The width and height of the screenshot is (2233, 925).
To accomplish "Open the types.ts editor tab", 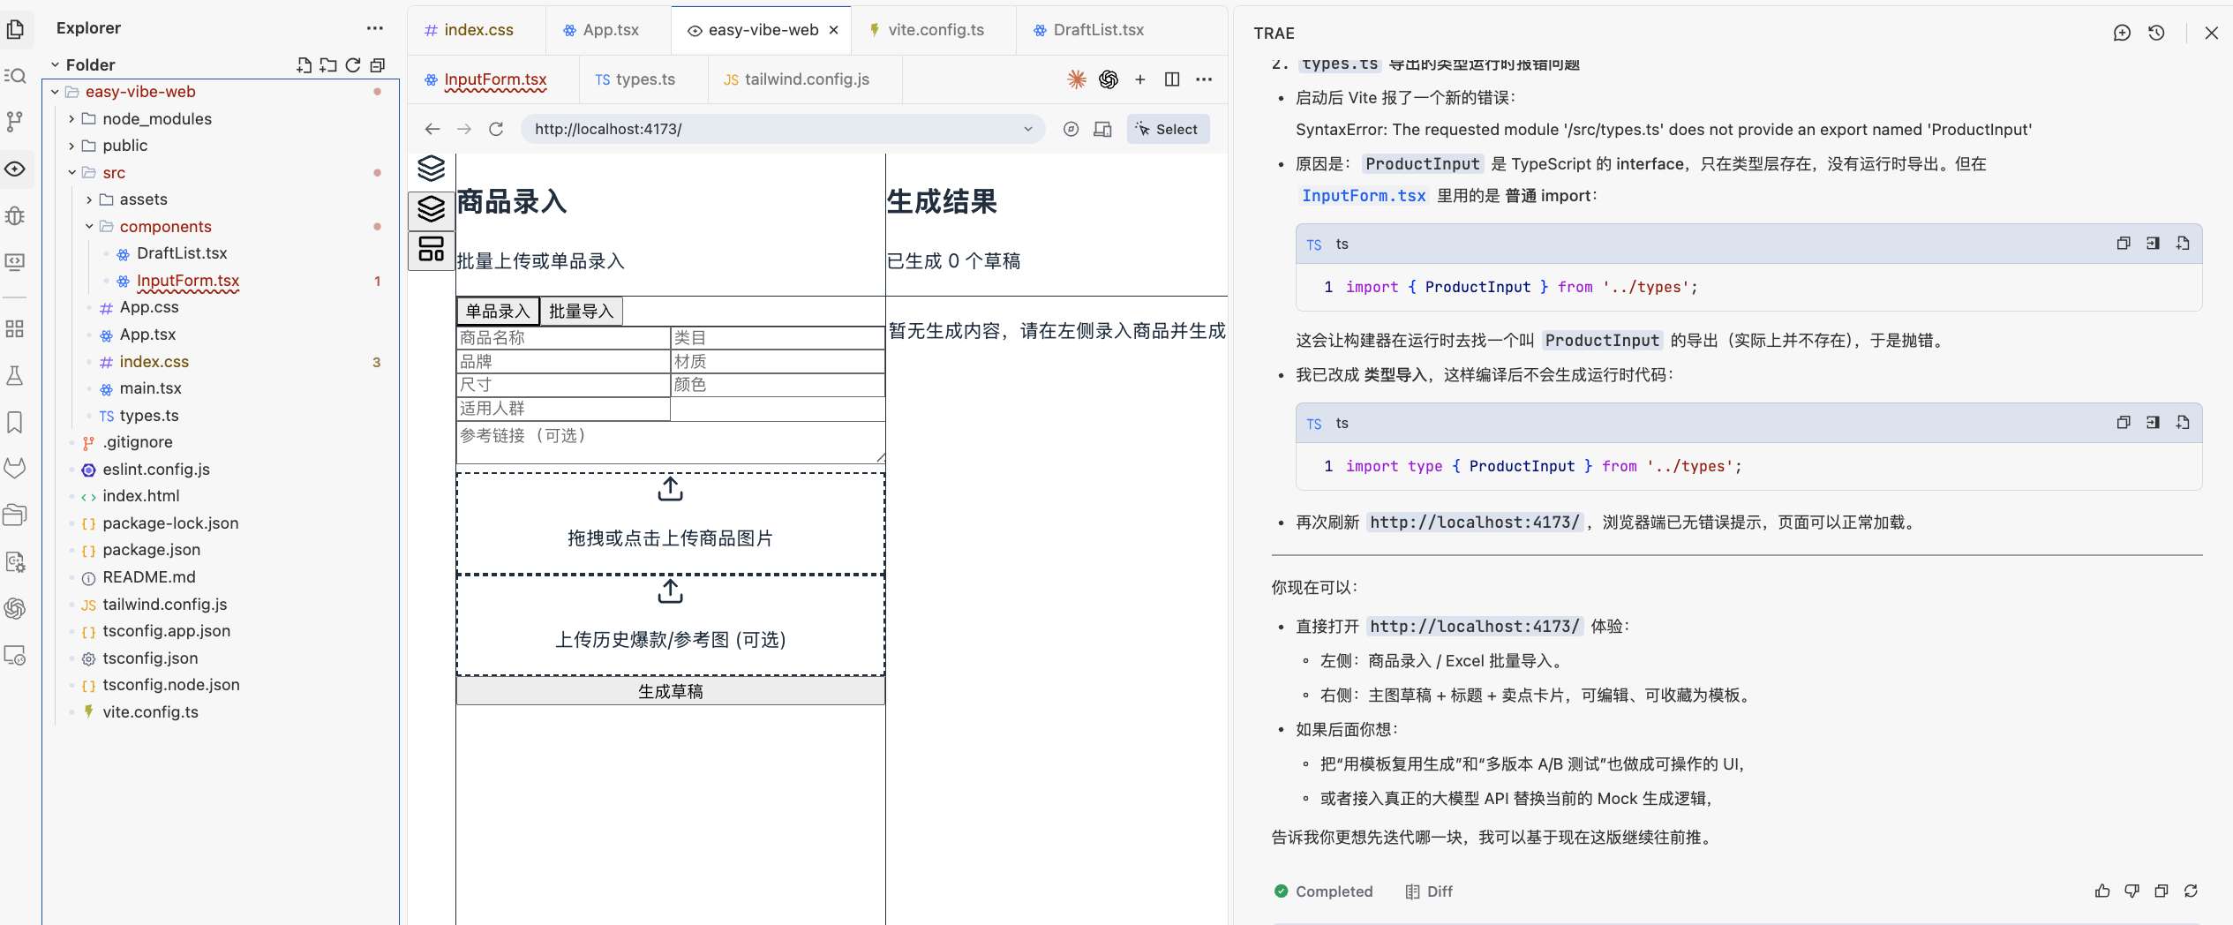I will pos(644,79).
